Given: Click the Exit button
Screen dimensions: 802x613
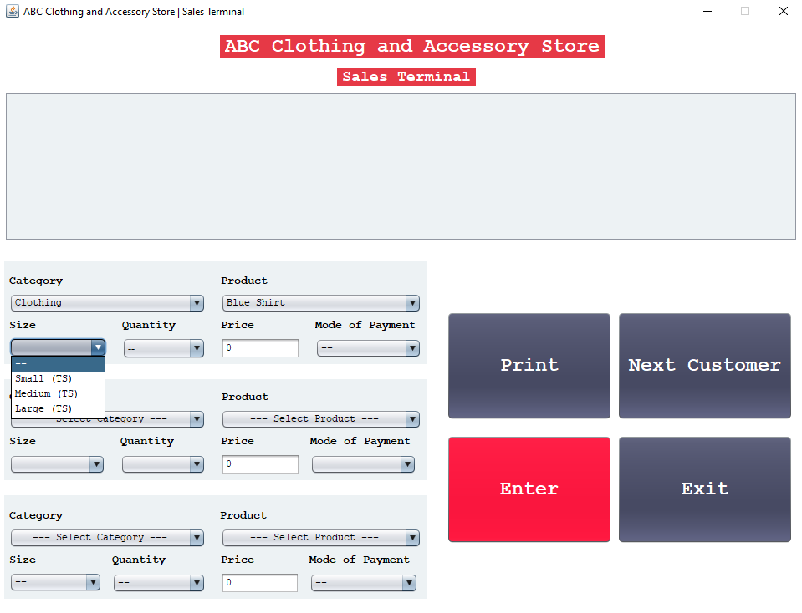Looking at the screenshot, I should click(705, 489).
